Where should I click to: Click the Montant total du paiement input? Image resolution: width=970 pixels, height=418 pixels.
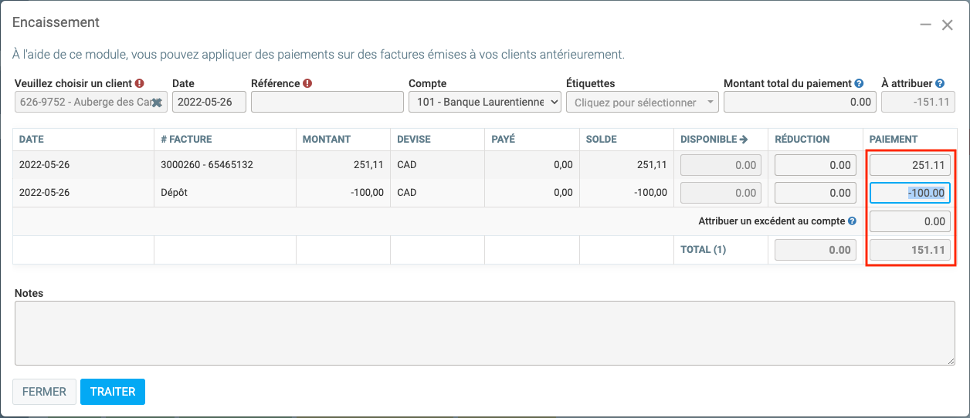pyautogui.click(x=799, y=102)
